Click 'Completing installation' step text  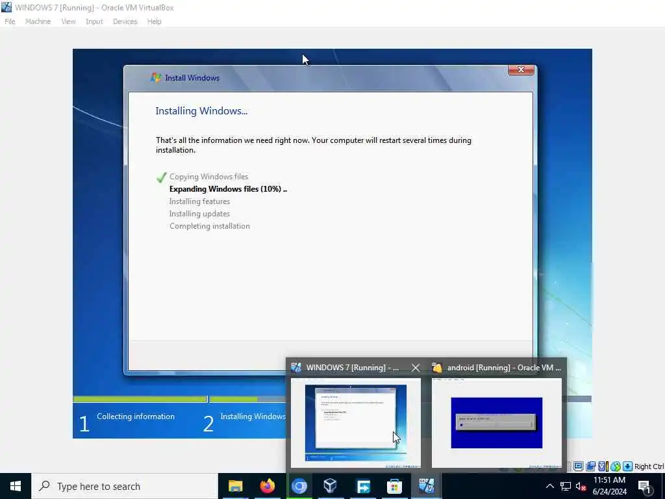pos(210,226)
